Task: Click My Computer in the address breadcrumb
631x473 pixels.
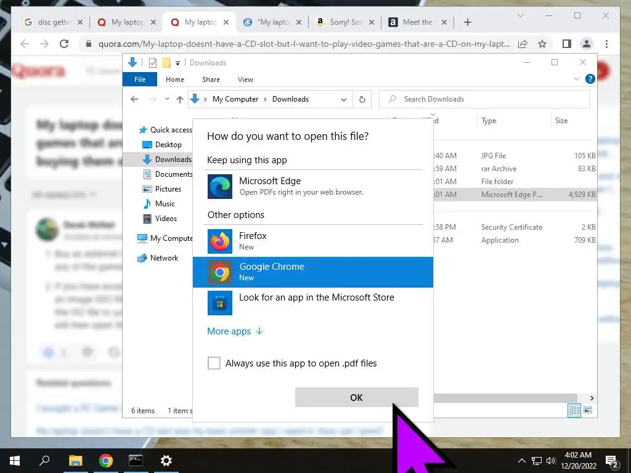Action: pyautogui.click(x=235, y=99)
